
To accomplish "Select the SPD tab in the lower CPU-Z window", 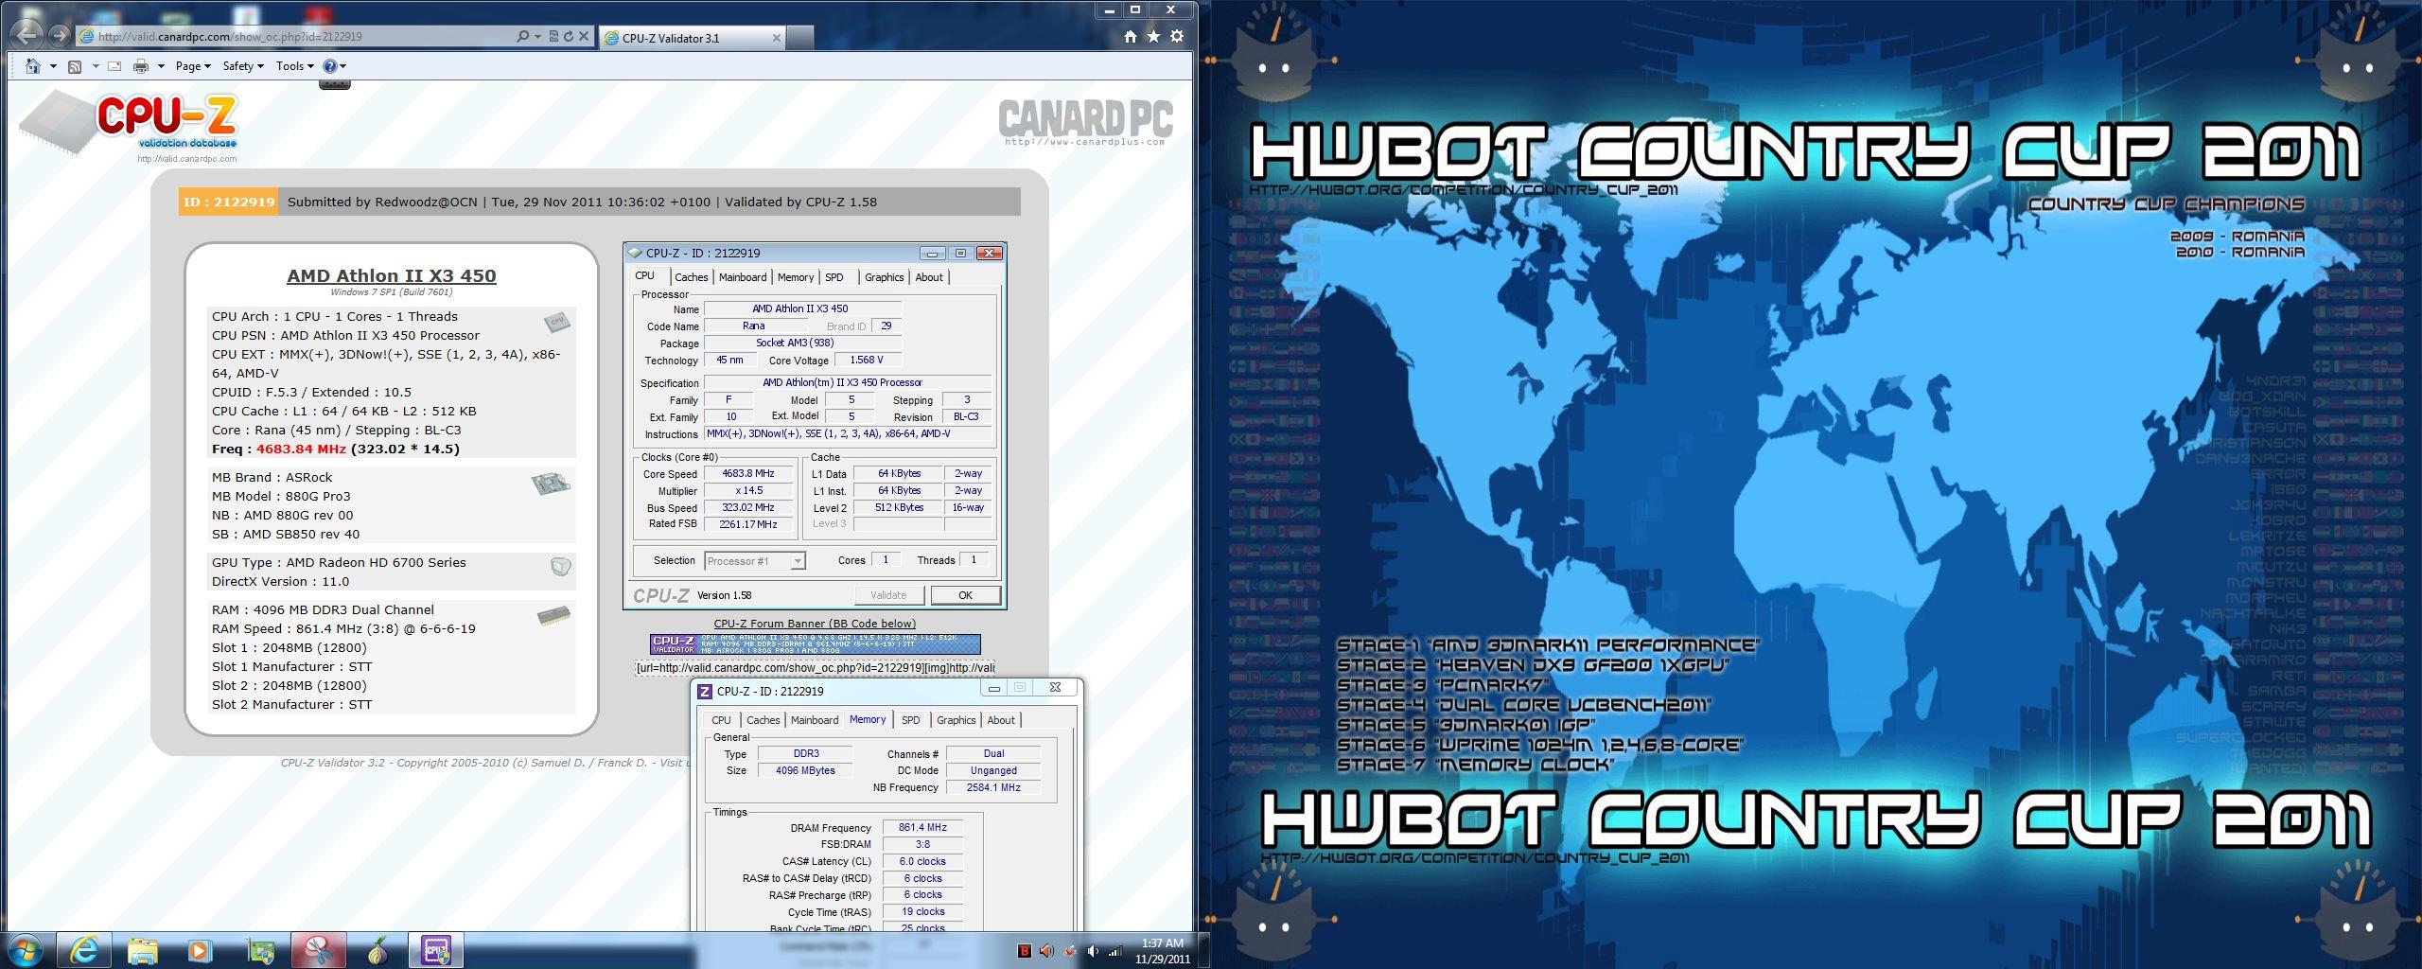I will click(910, 720).
